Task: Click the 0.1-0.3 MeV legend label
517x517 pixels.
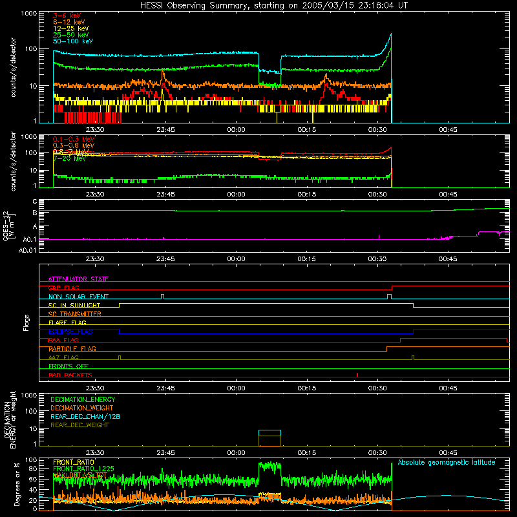Action: click(x=74, y=139)
